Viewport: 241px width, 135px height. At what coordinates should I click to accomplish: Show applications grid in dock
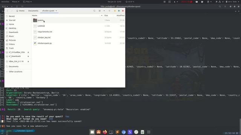[x=149, y=132]
